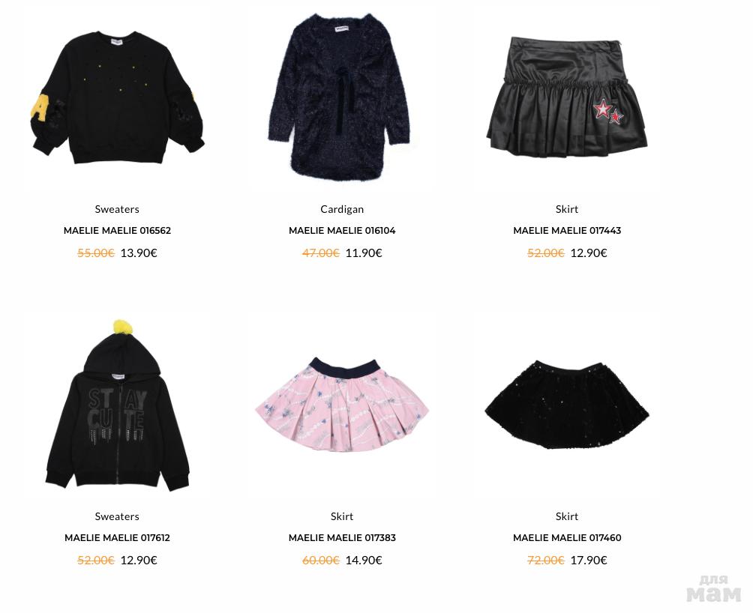This screenshot has height=613, width=753.
Task: Click the 13.90€ sale price
Action: tap(139, 253)
